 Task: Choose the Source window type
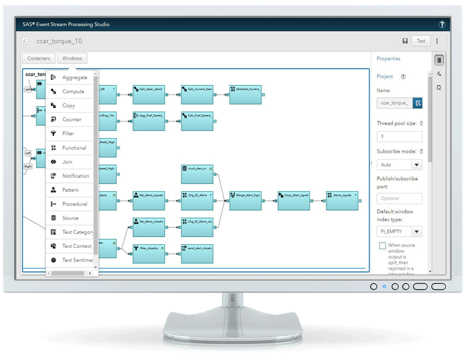pos(70,218)
